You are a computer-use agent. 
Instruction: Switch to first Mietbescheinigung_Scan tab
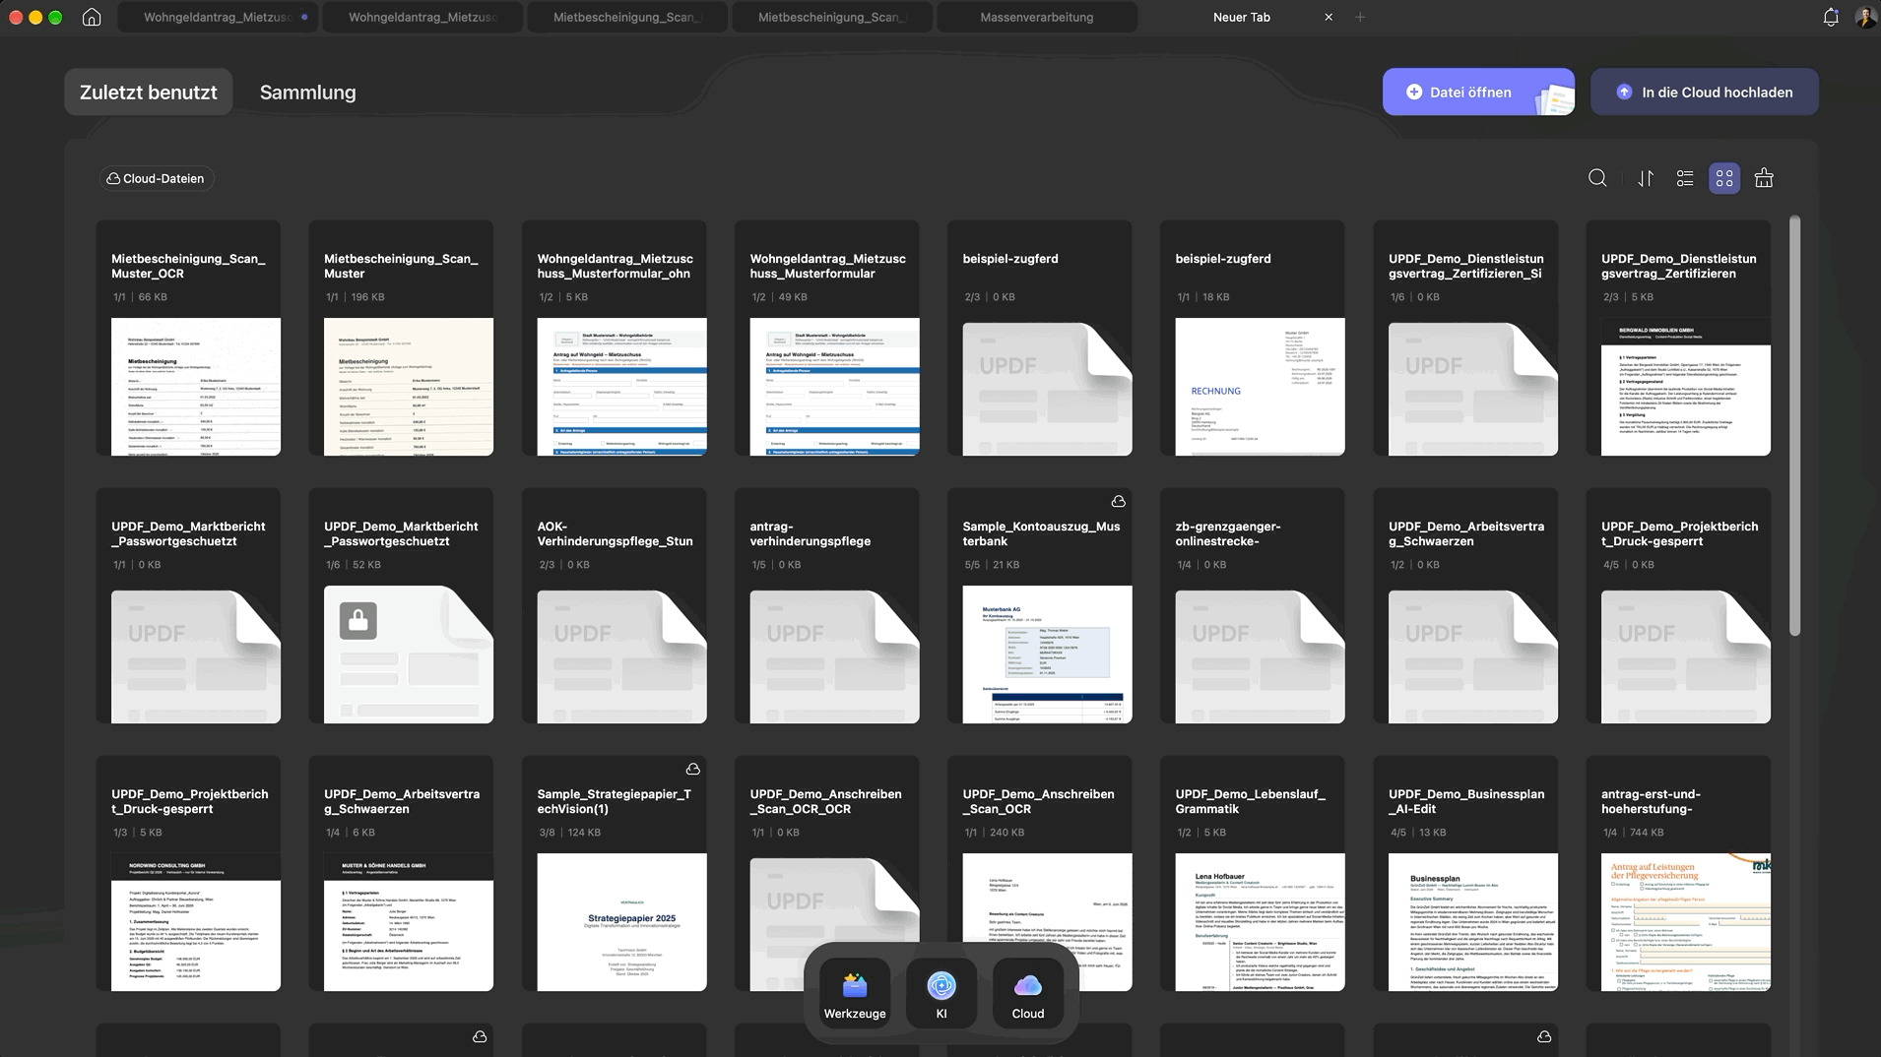pyautogui.click(x=627, y=17)
